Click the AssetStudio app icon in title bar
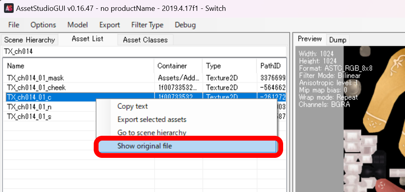The height and width of the screenshot is (192, 405). (x=8, y=8)
